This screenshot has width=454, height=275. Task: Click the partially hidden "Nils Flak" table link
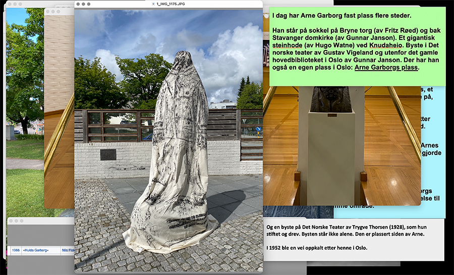[x=67, y=250]
